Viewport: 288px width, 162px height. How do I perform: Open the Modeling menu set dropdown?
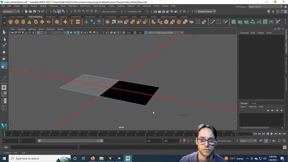click(x=11, y=11)
